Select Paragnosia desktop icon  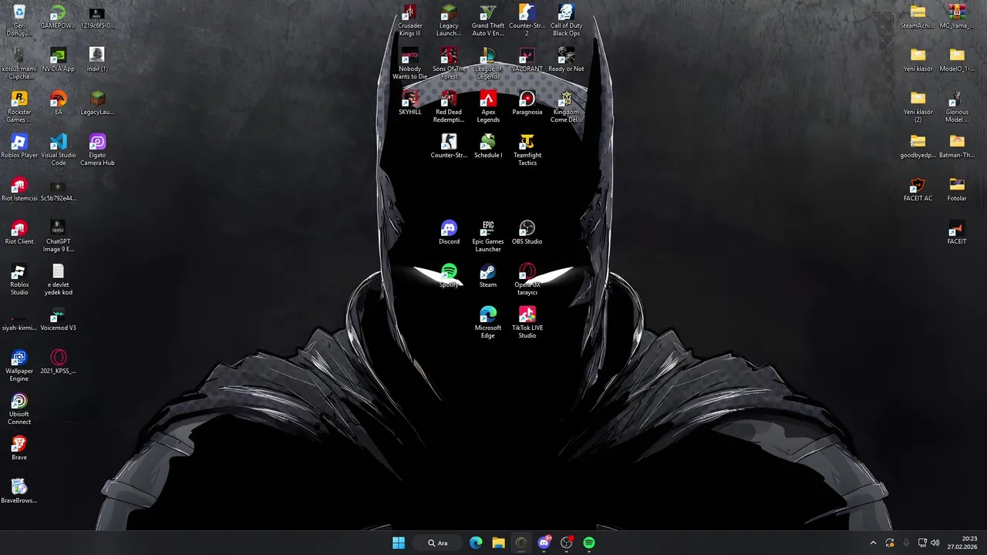[x=527, y=103]
